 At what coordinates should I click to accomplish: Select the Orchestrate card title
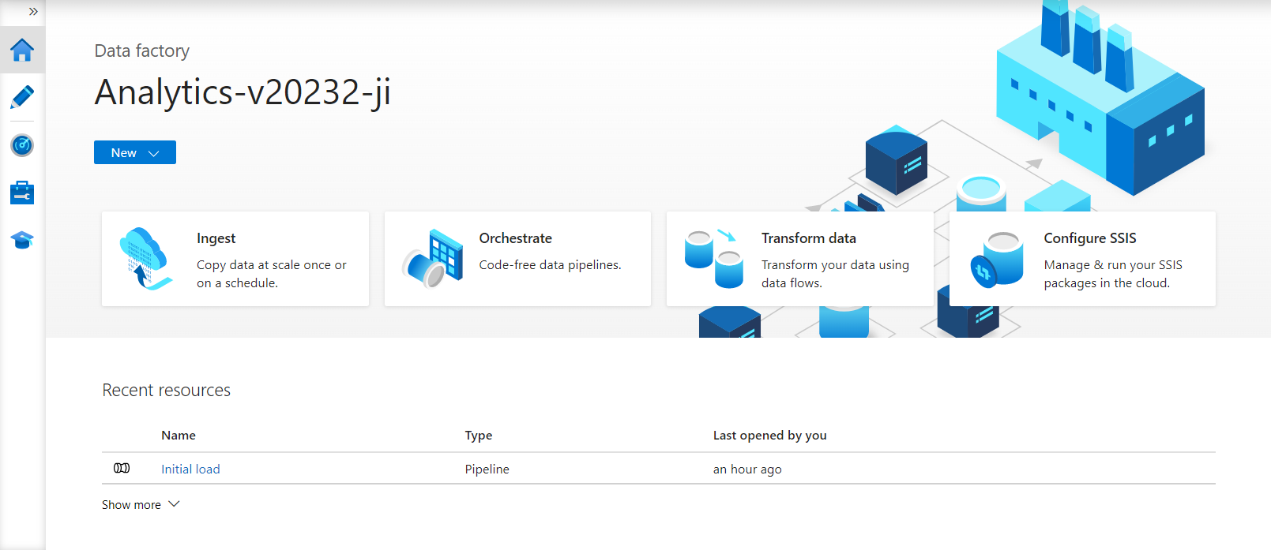515,238
